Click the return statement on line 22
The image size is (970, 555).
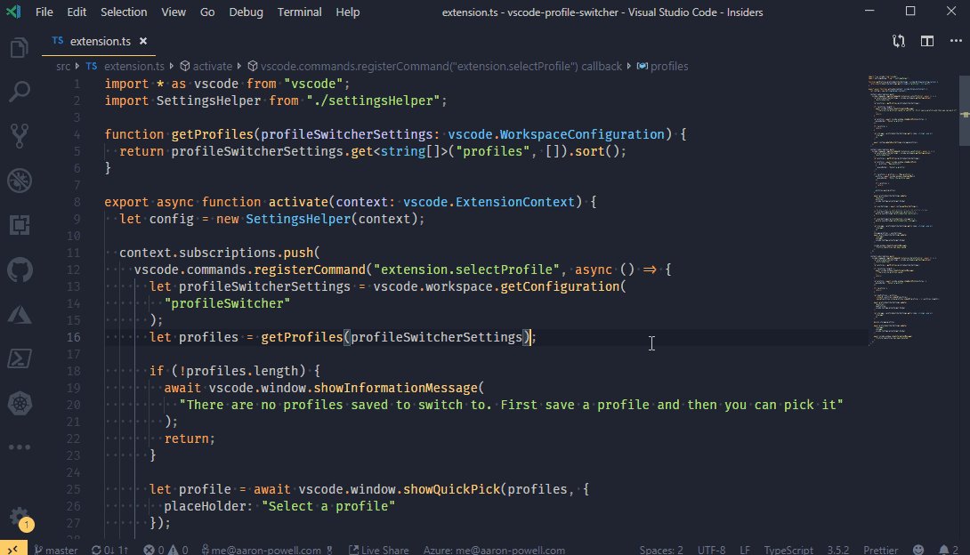point(190,438)
